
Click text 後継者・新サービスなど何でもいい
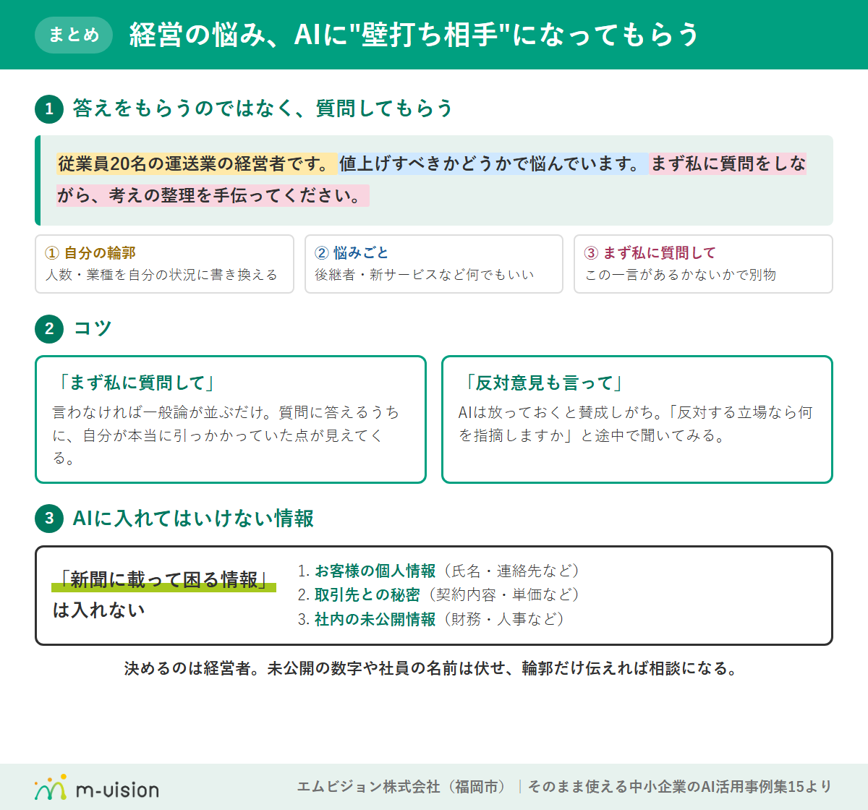pos(425,275)
